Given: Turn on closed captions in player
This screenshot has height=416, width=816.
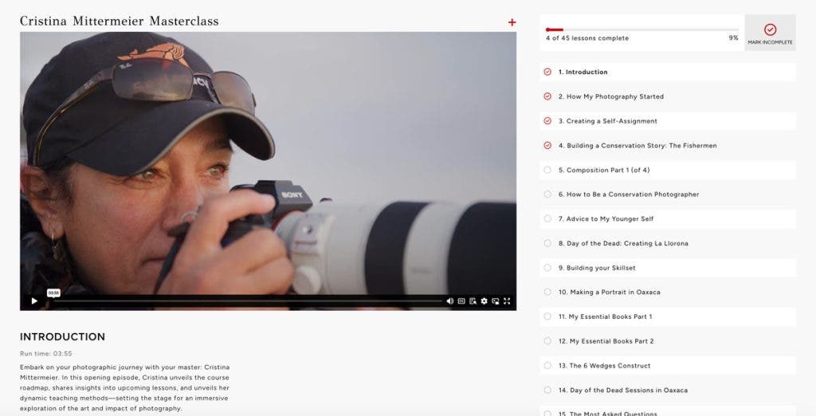Looking at the screenshot, I should [461, 301].
